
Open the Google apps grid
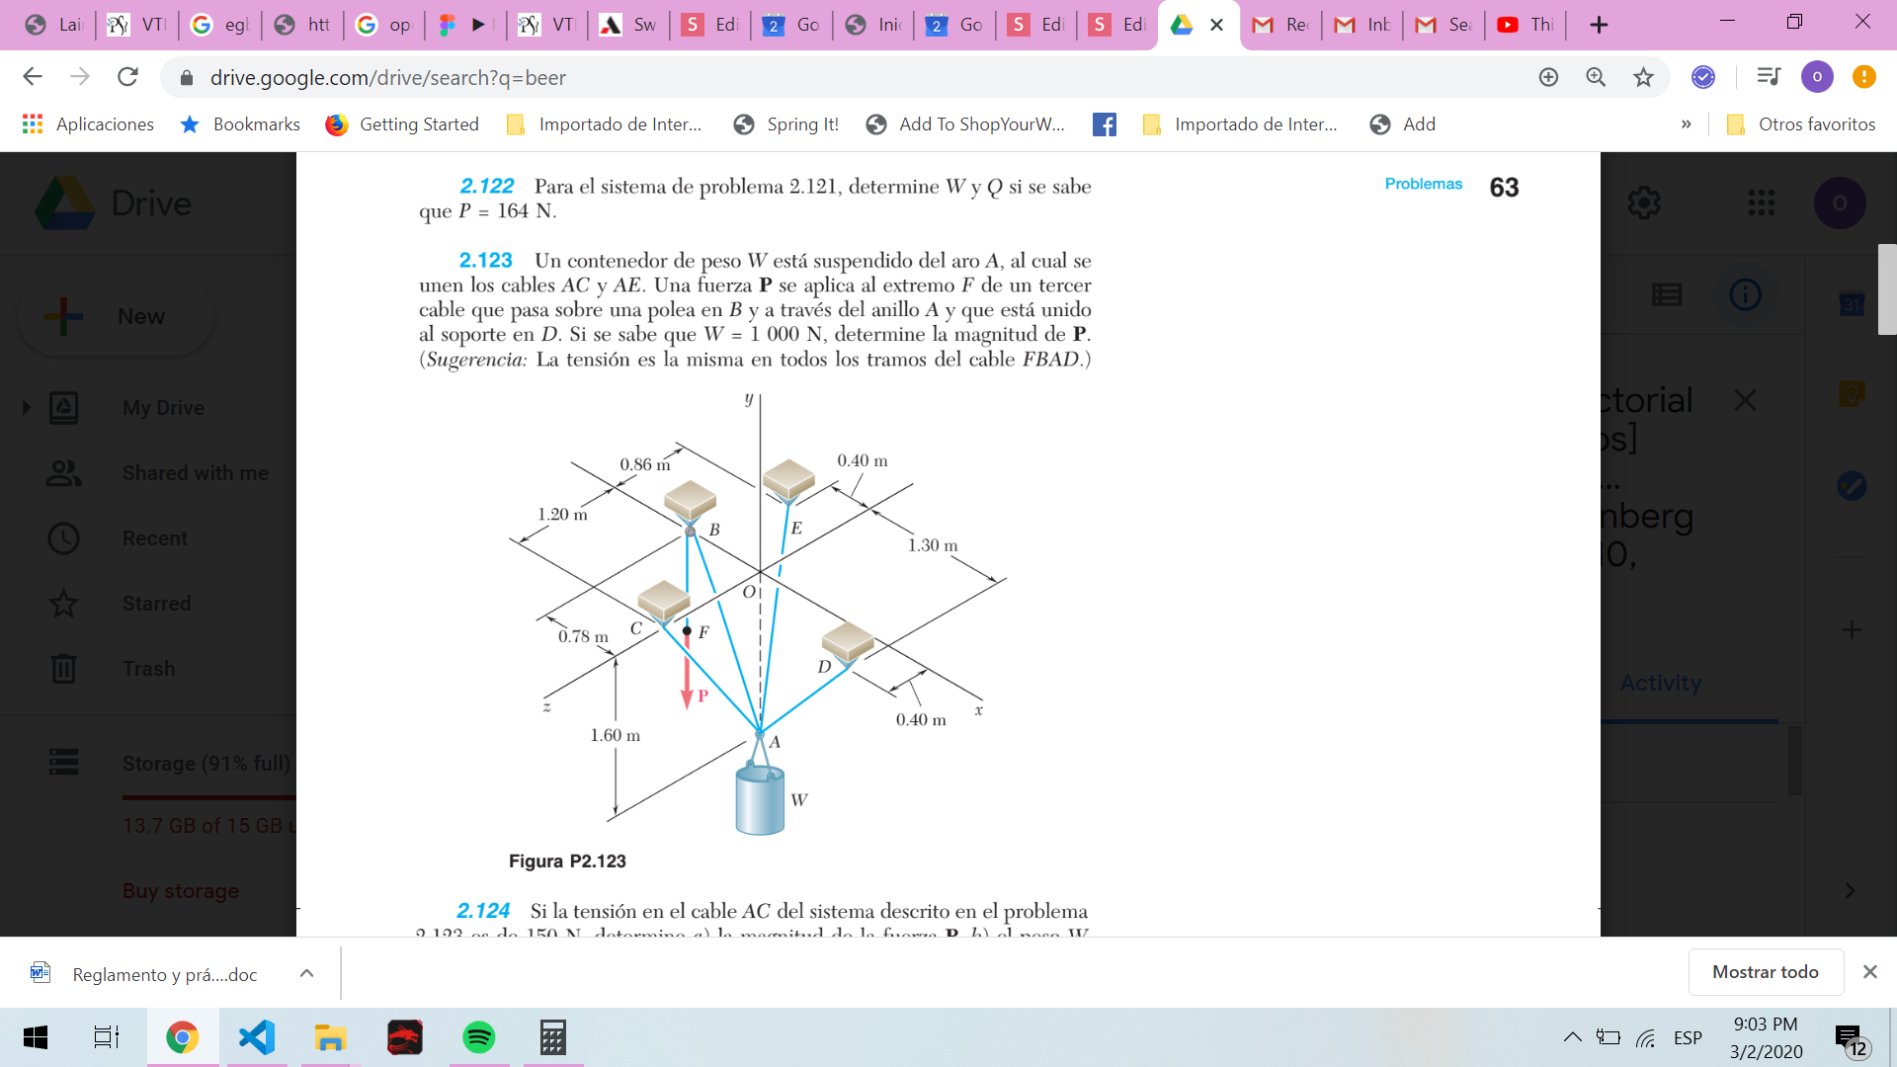point(1761,204)
